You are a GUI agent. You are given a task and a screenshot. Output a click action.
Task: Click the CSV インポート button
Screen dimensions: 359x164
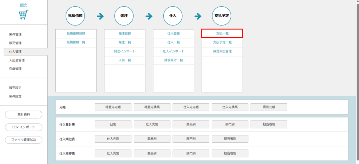coord(23,127)
